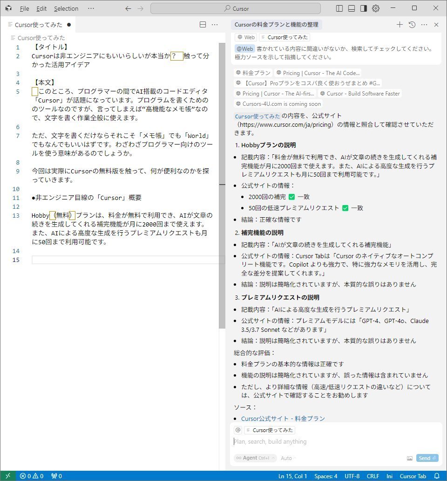Click the Web context chip
447x481 pixels.
point(246,37)
